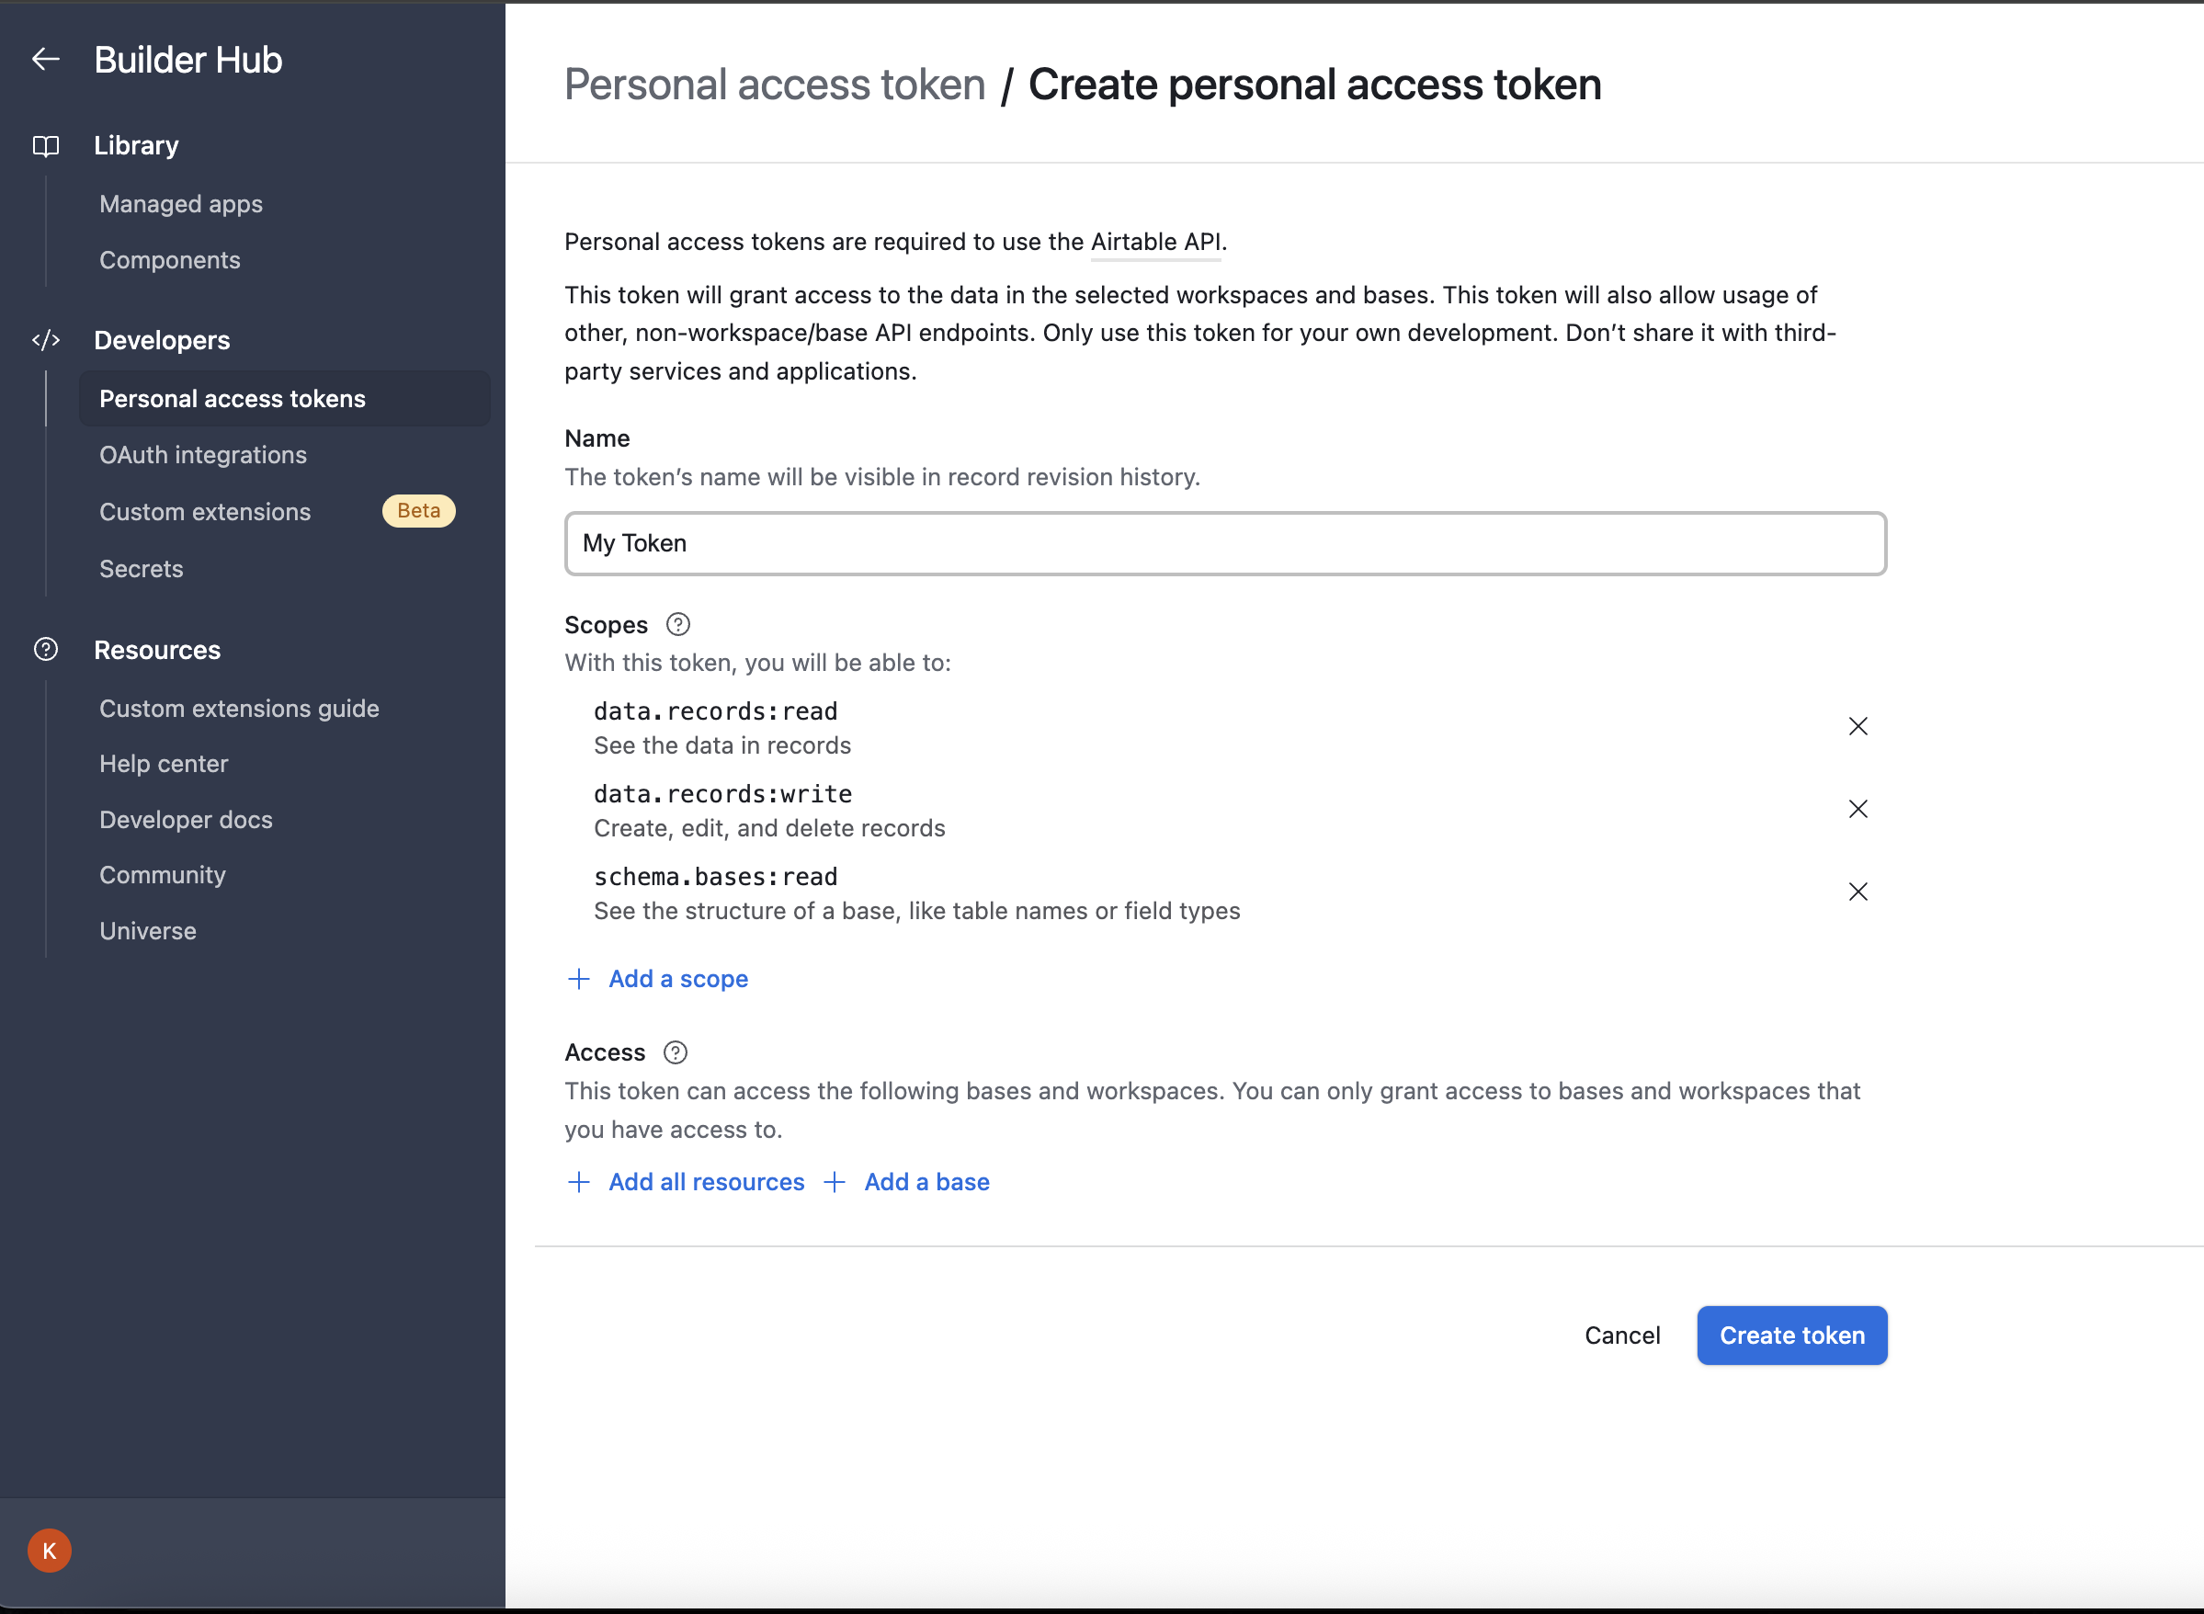Go to Custom extensions section
2204x1614 pixels.
tap(205, 512)
